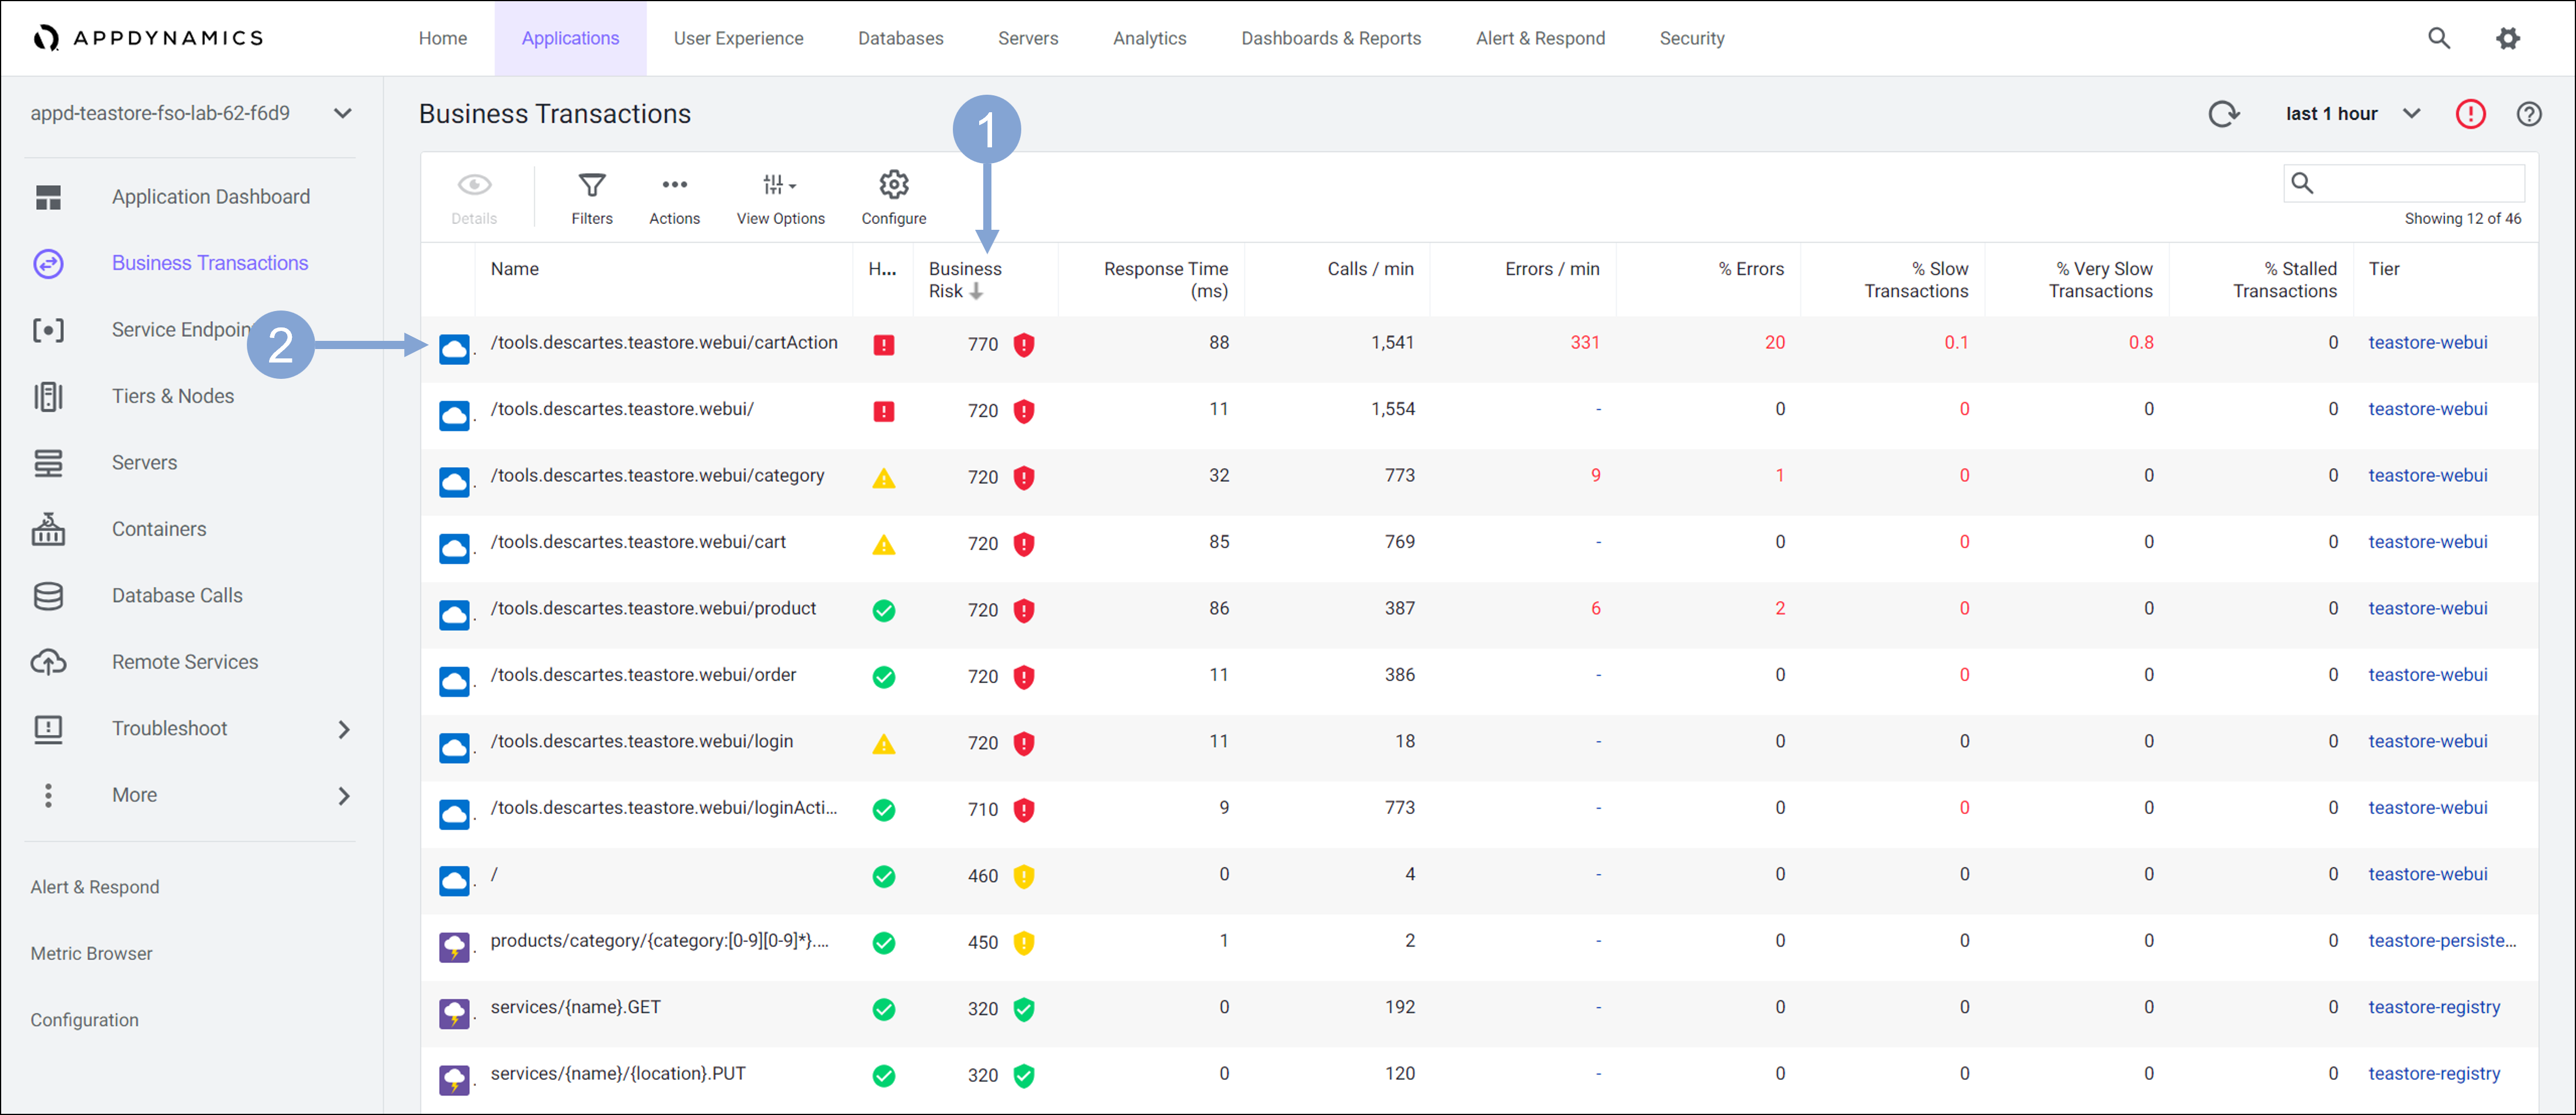Open the Filters funnel icon
2576x1115 pixels.
(591, 186)
